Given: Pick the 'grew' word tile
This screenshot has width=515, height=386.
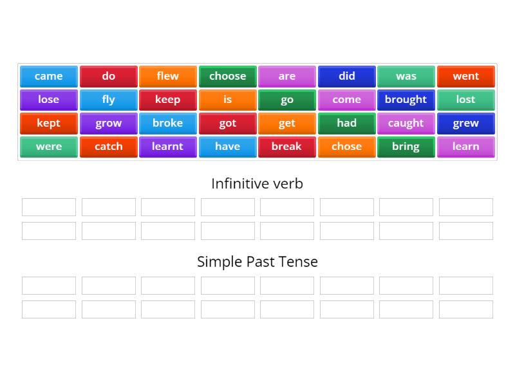Looking at the screenshot, I should tap(465, 124).
